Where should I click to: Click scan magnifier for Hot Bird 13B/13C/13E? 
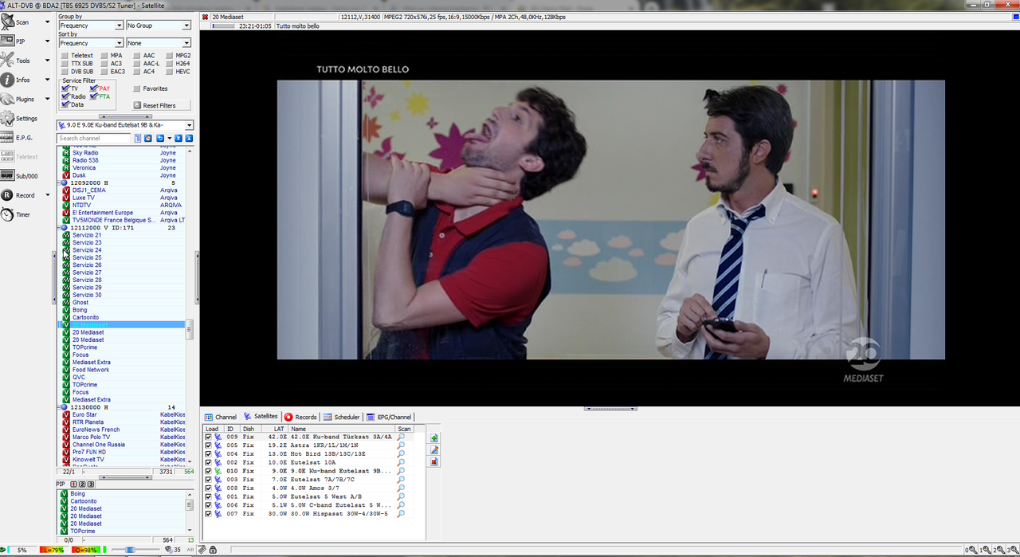pyautogui.click(x=402, y=454)
